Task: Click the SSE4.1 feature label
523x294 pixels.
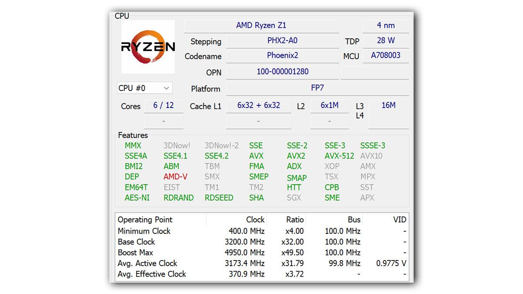Action: click(x=175, y=156)
